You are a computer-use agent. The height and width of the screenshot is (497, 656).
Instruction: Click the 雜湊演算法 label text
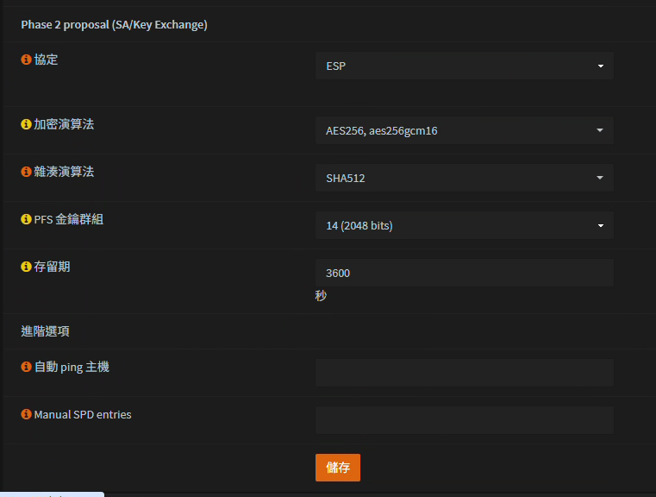tap(64, 172)
